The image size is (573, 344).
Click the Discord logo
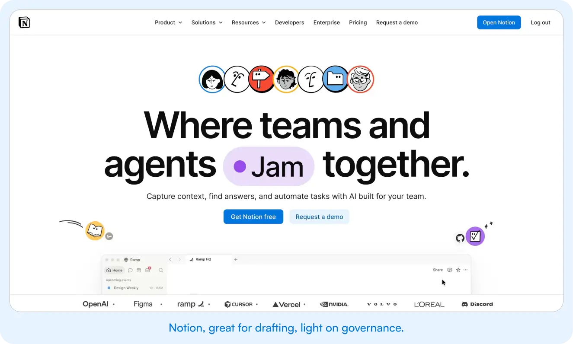[x=477, y=304]
